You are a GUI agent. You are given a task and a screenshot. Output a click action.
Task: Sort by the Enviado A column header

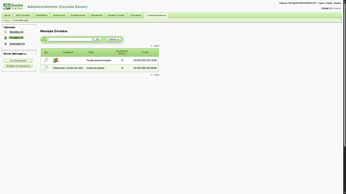point(68,52)
